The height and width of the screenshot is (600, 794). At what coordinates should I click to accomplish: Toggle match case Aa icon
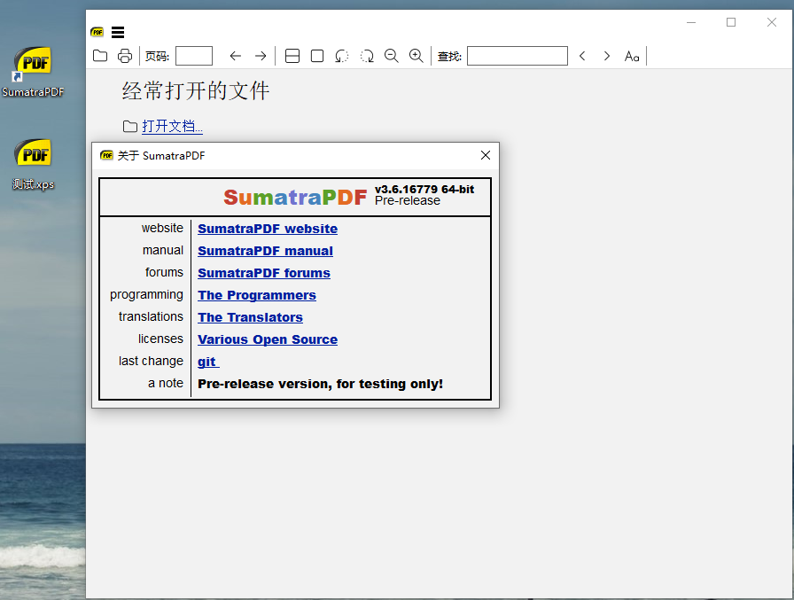click(632, 56)
